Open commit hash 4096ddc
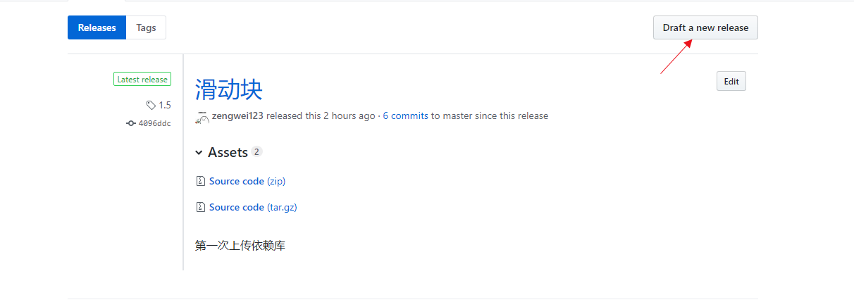This screenshot has height=307, width=854. click(154, 123)
